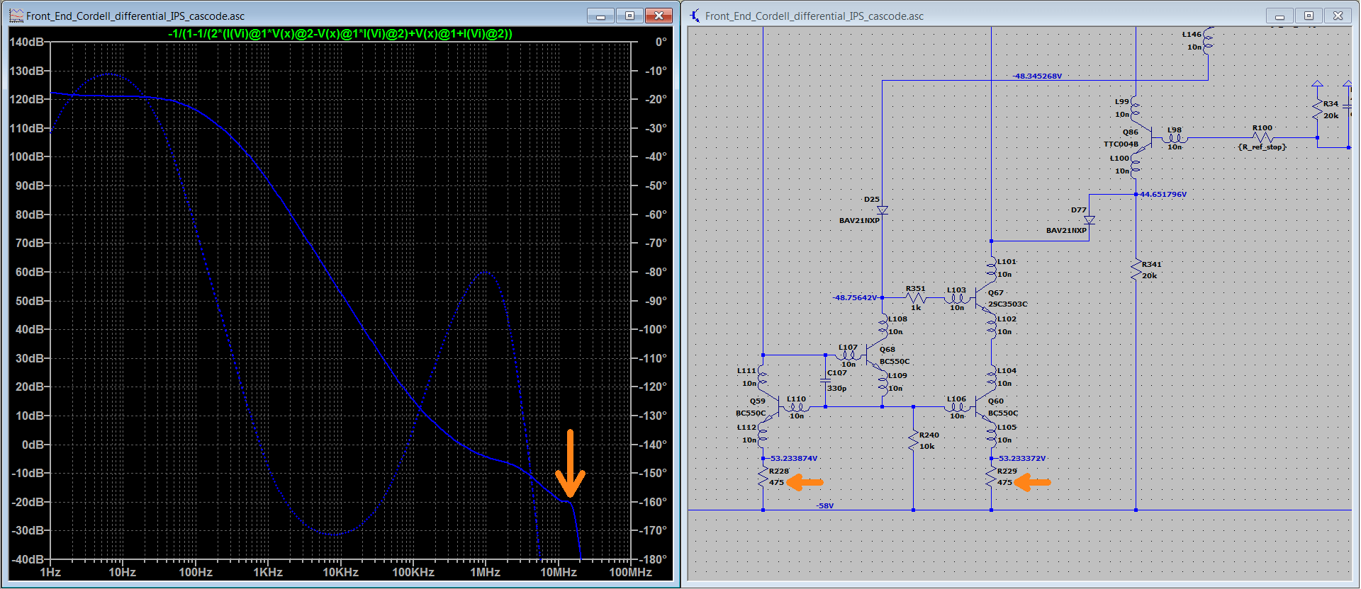1361x589 pixels.
Task: Select inductor label L111
Action: (x=746, y=370)
